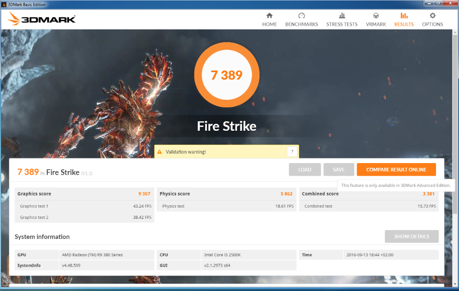
Task: Open validation warning help question mark
Action: pyautogui.click(x=292, y=152)
